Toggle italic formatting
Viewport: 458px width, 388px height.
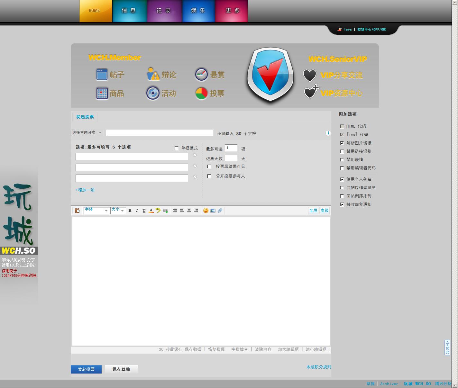[137, 211]
